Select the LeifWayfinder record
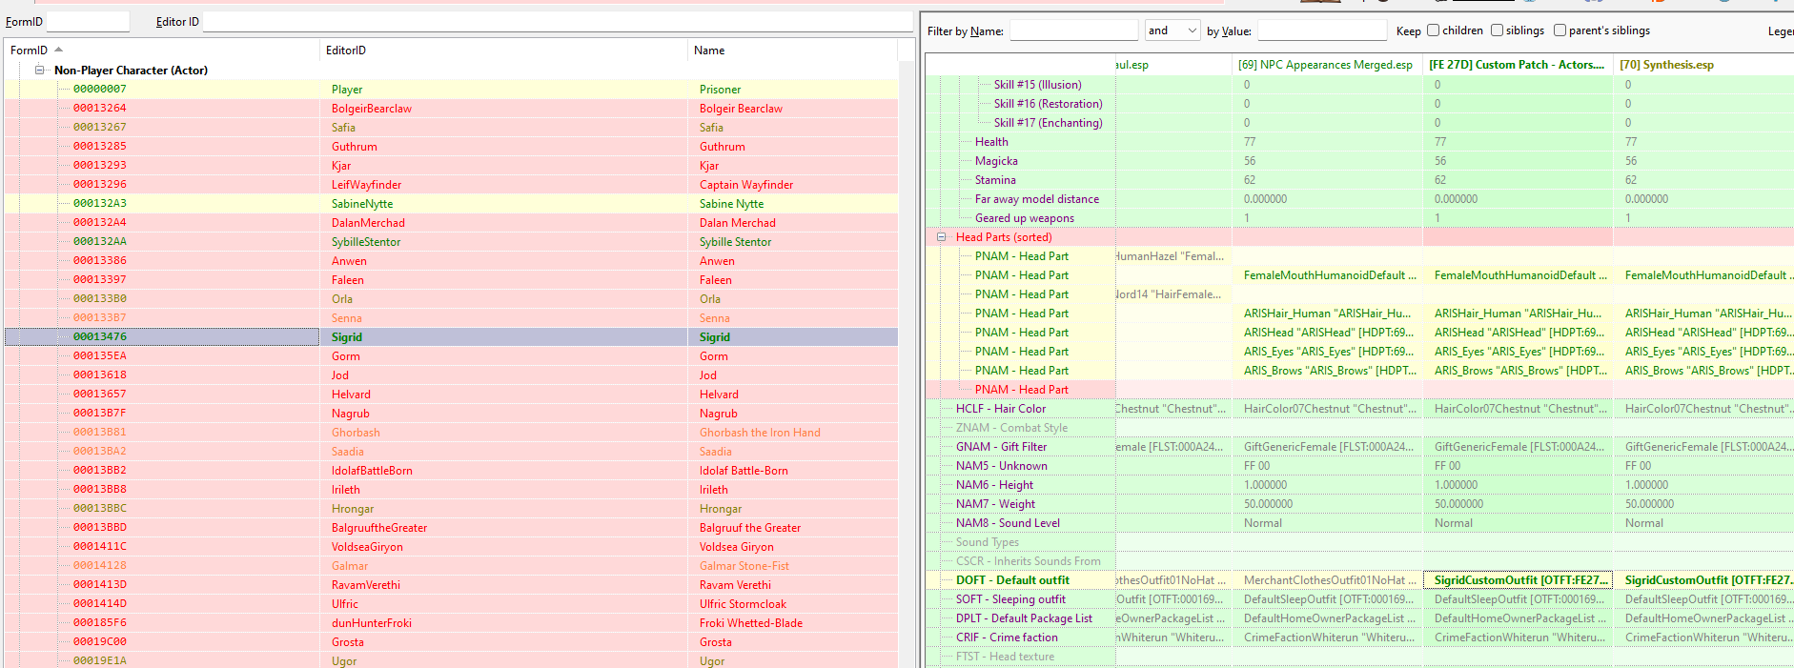Screen dimensions: 1794x668 pyautogui.click(x=451, y=184)
